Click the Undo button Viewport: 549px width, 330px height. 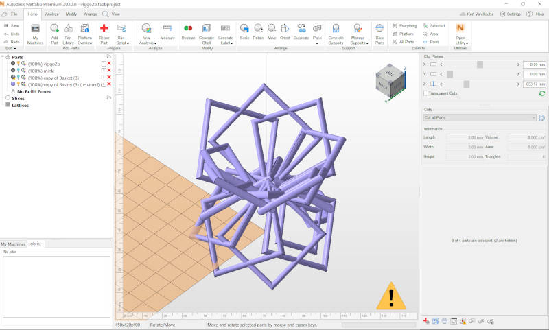click(12, 34)
